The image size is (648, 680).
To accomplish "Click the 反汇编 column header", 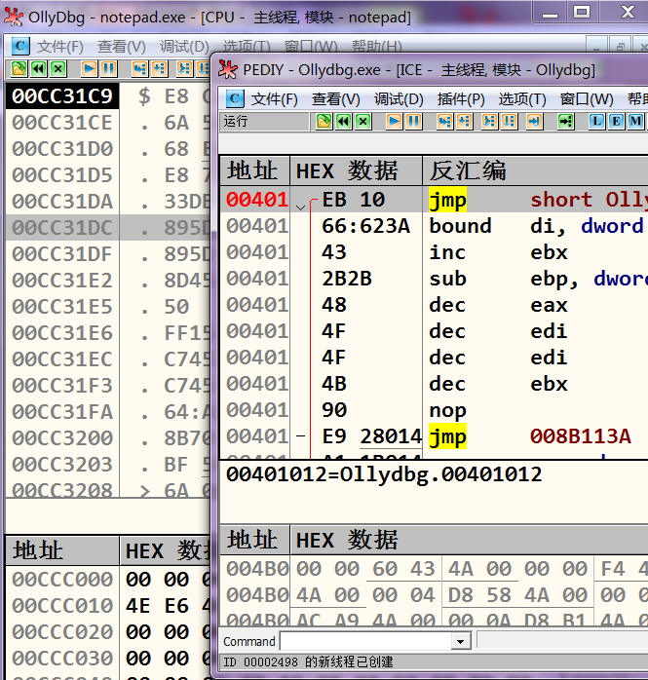I will (536, 170).
